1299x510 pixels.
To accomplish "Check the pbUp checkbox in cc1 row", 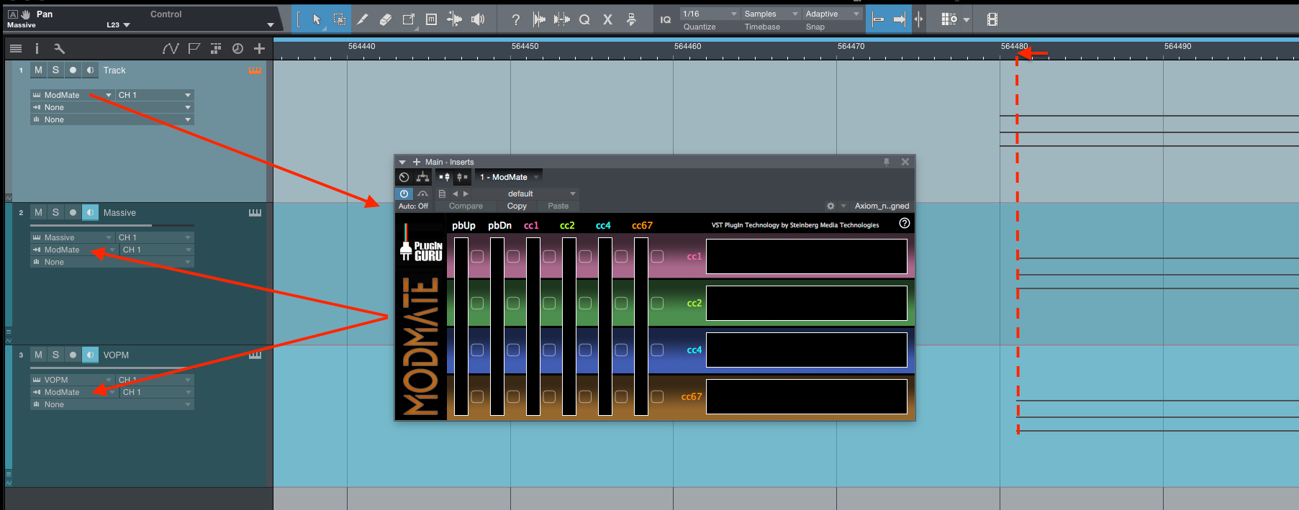I will tap(477, 256).
